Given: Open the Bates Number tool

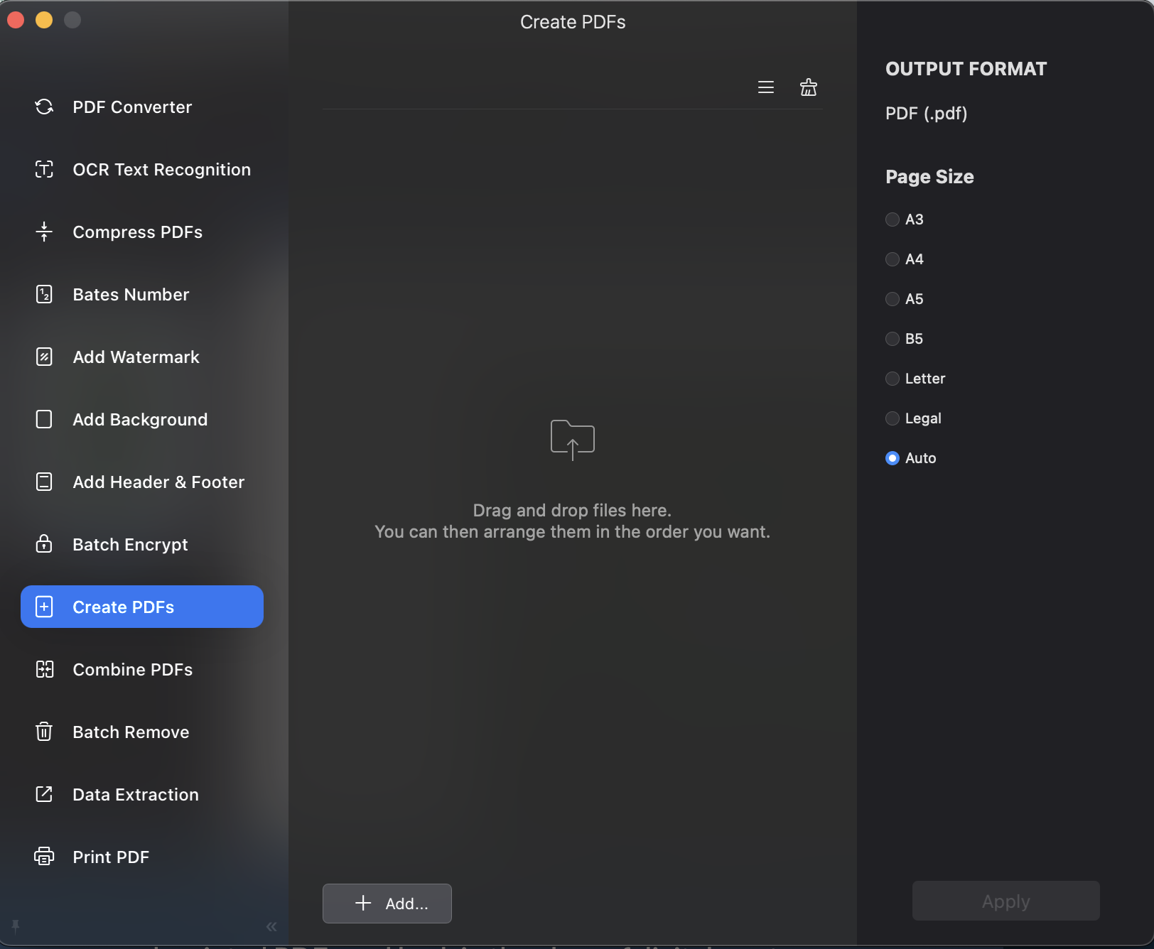Looking at the screenshot, I should 130,294.
